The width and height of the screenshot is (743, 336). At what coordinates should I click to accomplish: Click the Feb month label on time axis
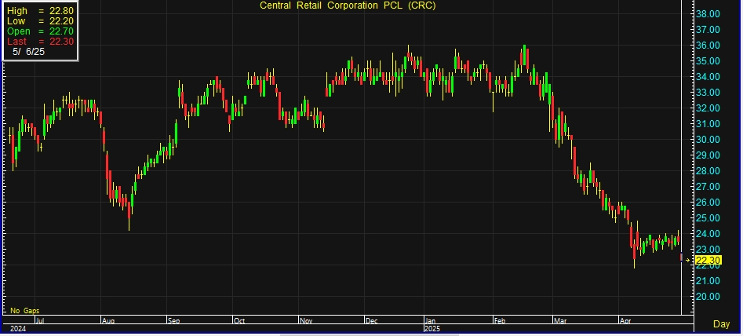(x=501, y=321)
